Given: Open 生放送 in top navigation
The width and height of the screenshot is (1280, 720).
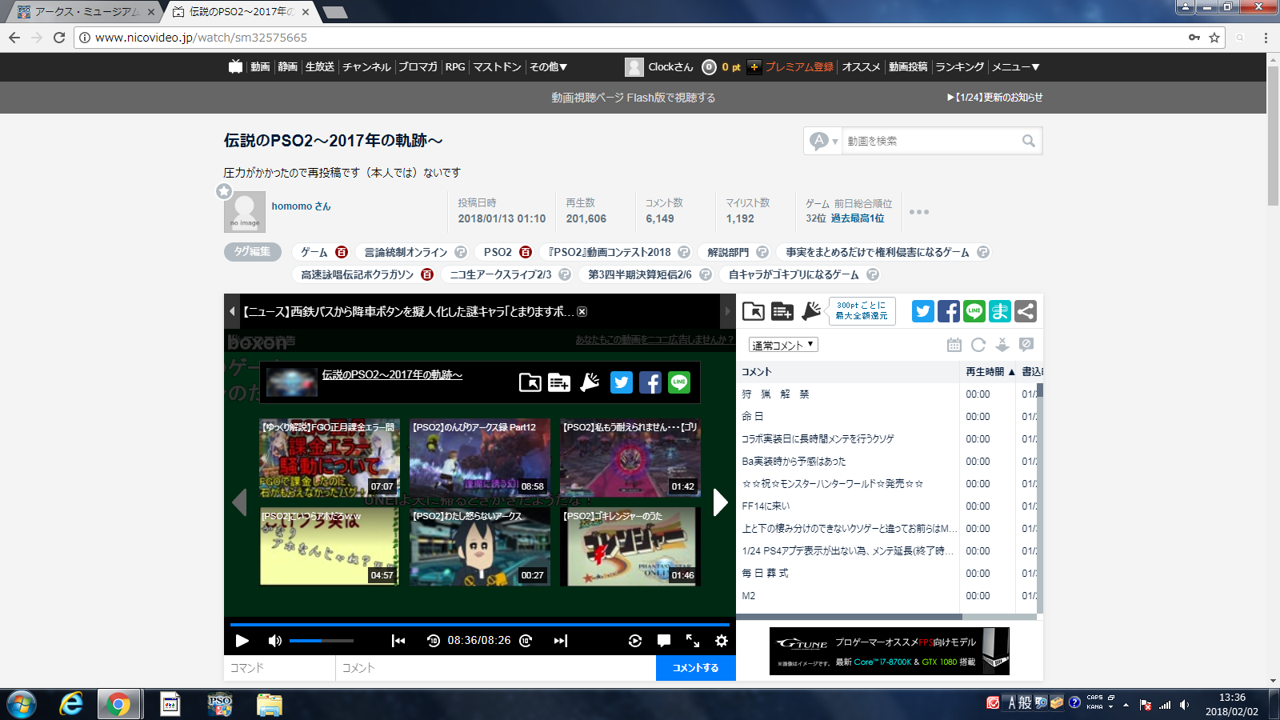Looking at the screenshot, I should (x=320, y=67).
